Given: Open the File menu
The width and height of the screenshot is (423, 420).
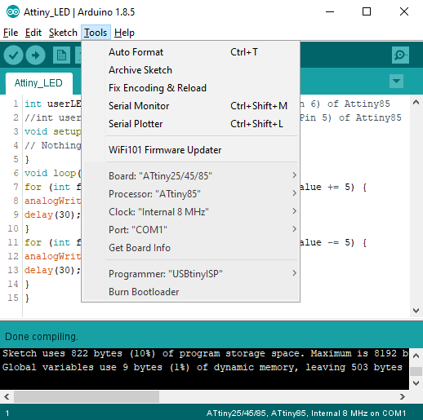Looking at the screenshot, I should coord(11,33).
